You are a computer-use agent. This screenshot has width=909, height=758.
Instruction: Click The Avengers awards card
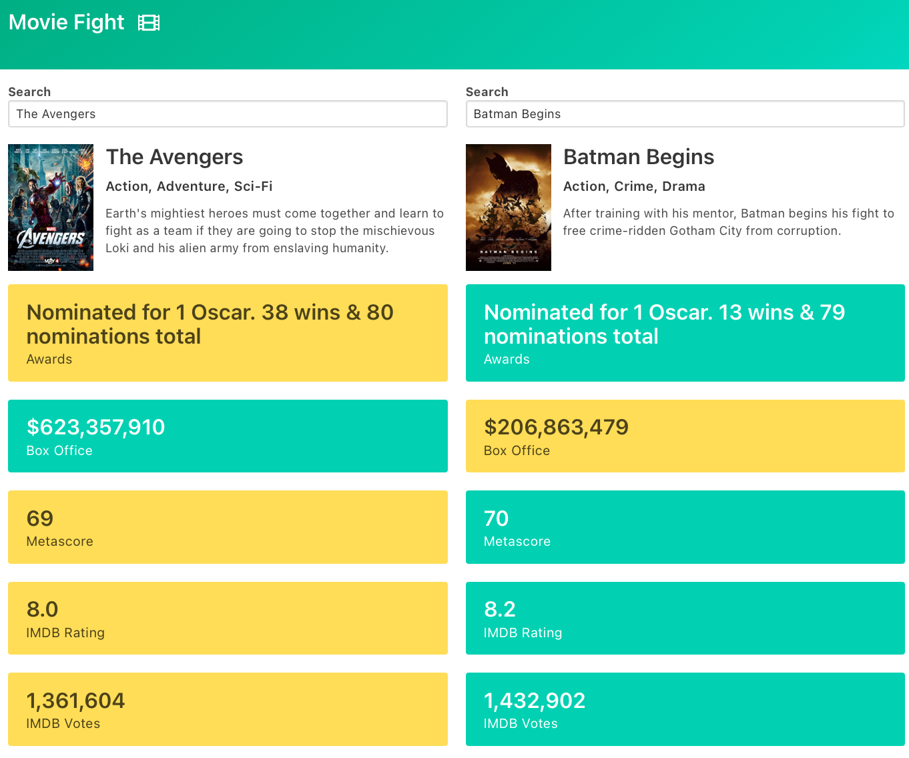(228, 333)
